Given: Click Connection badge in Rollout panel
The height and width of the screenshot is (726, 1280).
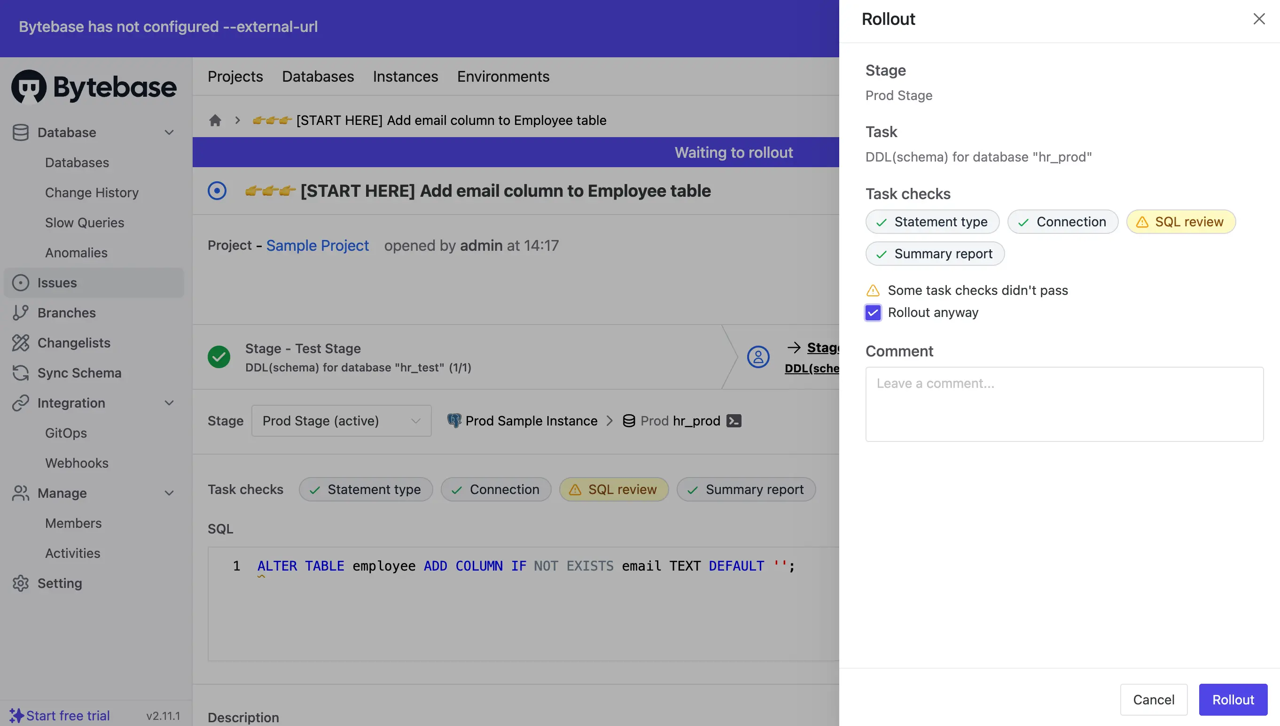Looking at the screenshot, I should [1062, 222].
